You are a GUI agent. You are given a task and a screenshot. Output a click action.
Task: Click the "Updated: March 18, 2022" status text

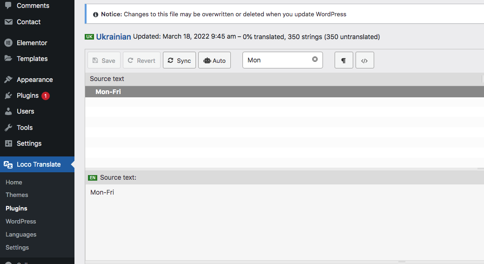[x=184, y=36]
